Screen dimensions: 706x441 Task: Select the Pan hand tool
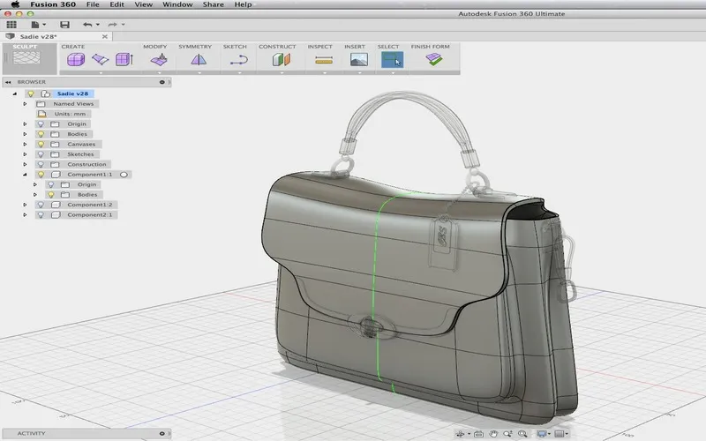[x=493, y=433]
